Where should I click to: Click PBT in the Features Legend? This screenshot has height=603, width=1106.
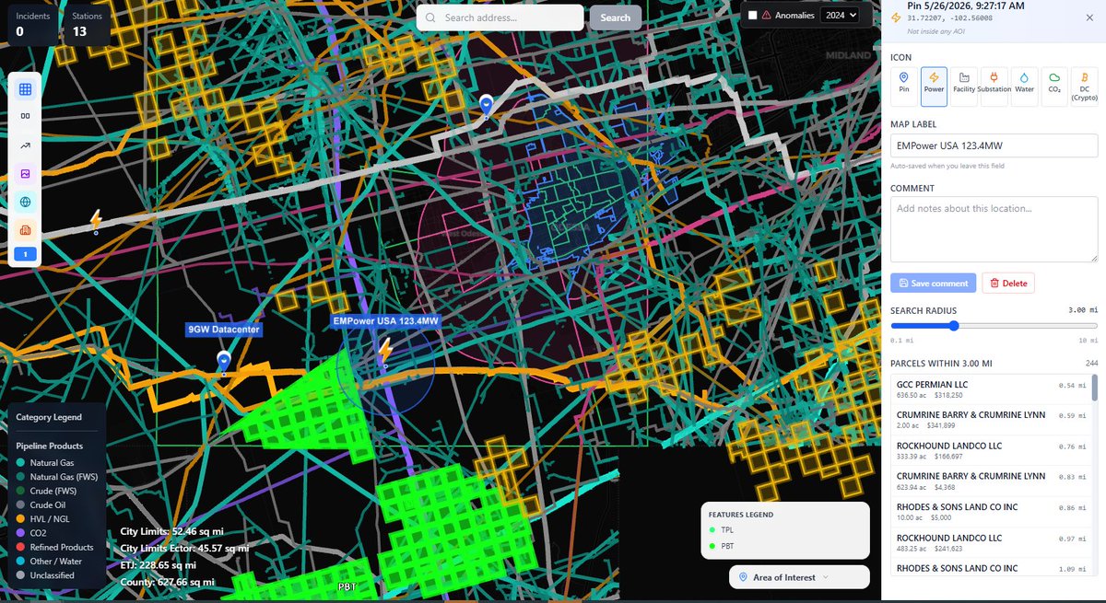point(723,546)
